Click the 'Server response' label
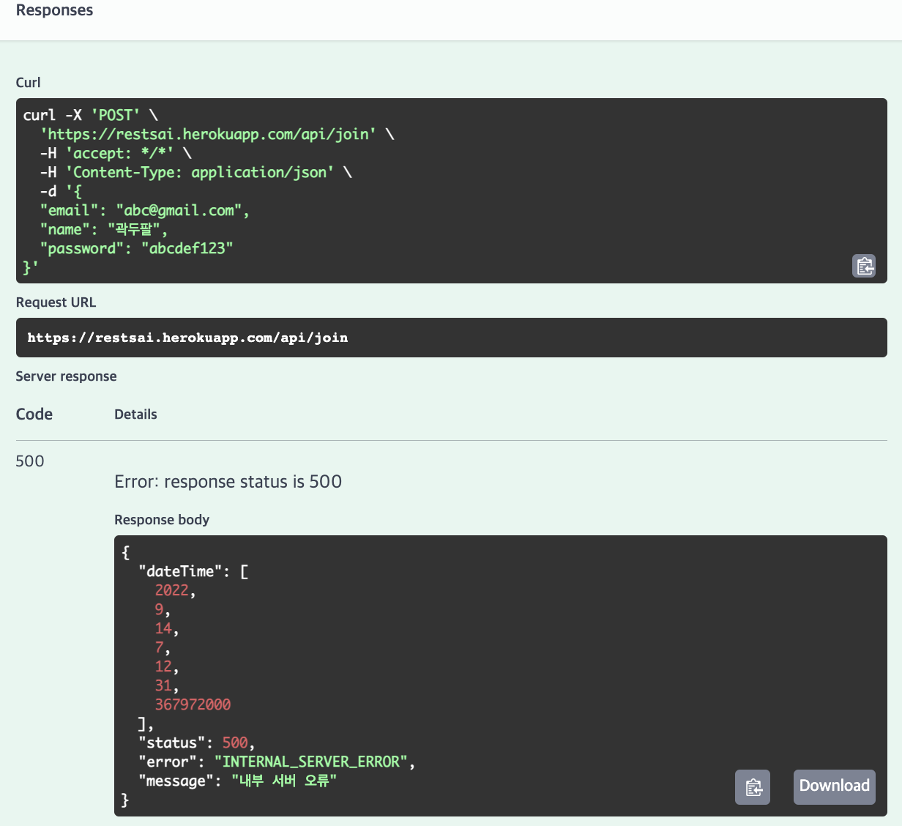Image resolution: width=902 pixels, height=826 pixels. 67,376
